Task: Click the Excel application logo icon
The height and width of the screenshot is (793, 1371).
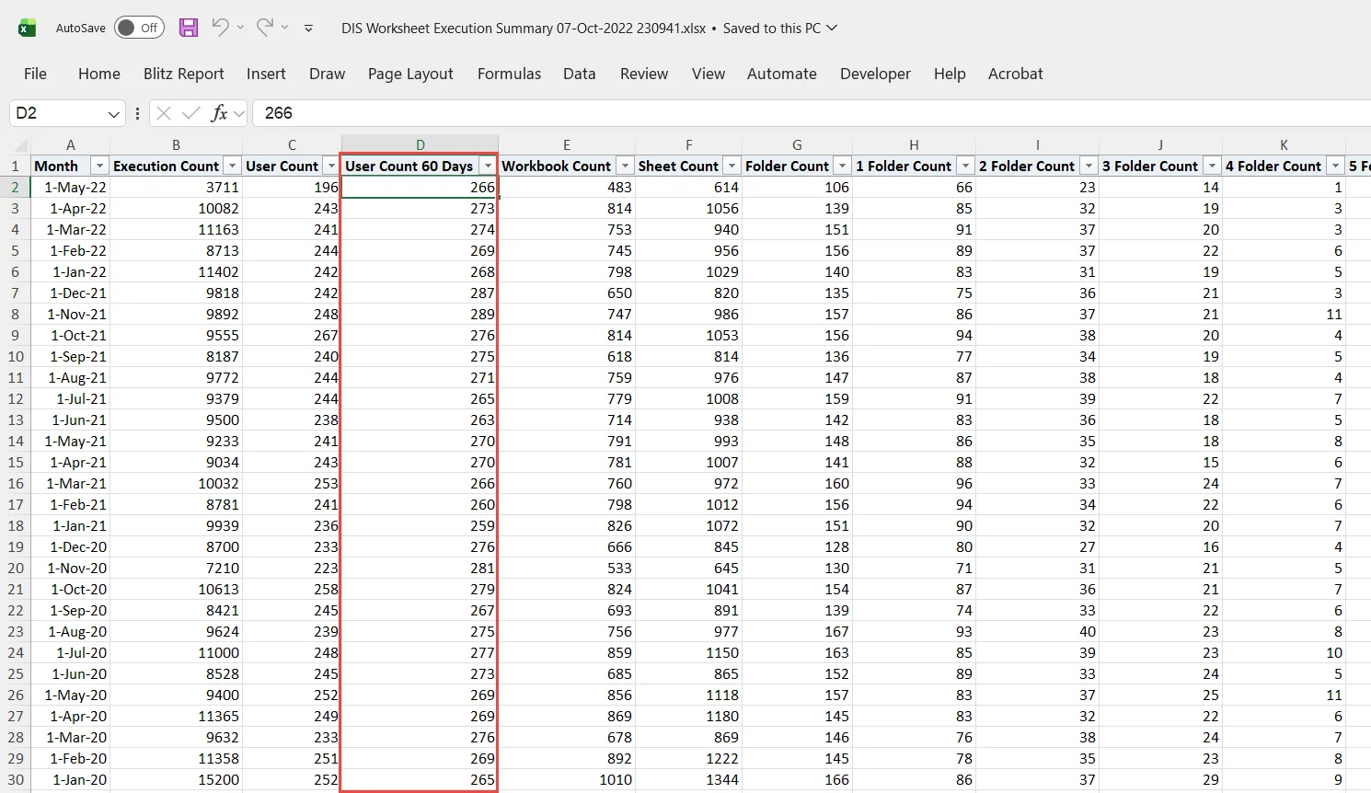Action: (28, 29)
